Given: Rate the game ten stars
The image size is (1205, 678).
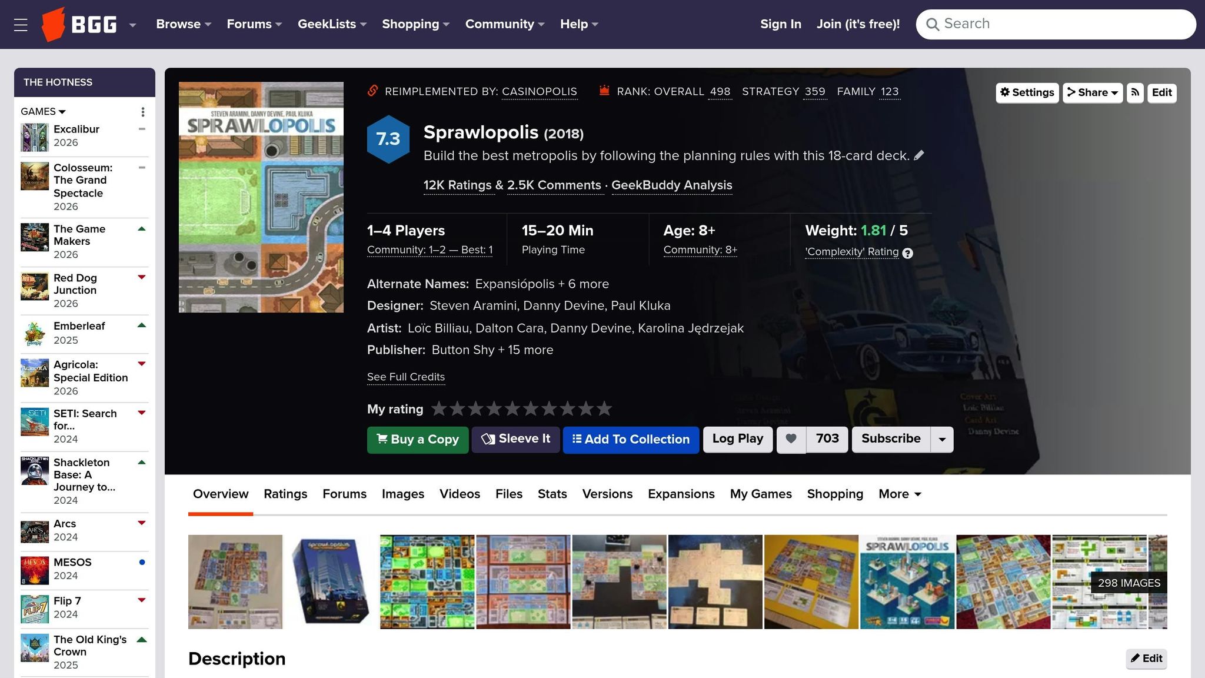Looking at the screenshot, I should (x=604, y=408).
